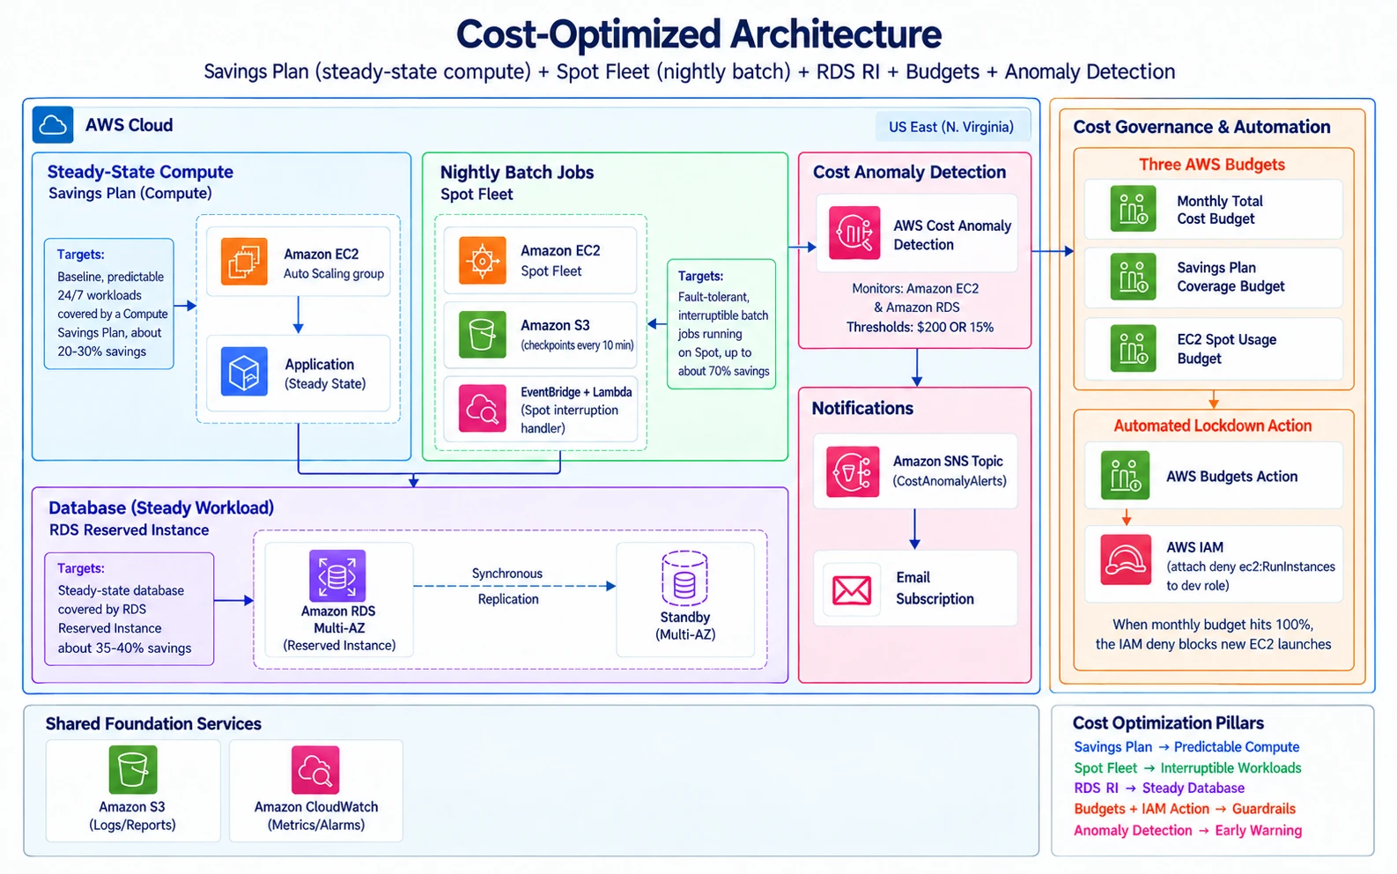Select the AWS IAM helmet icon
This screenshot has width=1397, height=874.
click(1126, 559)
